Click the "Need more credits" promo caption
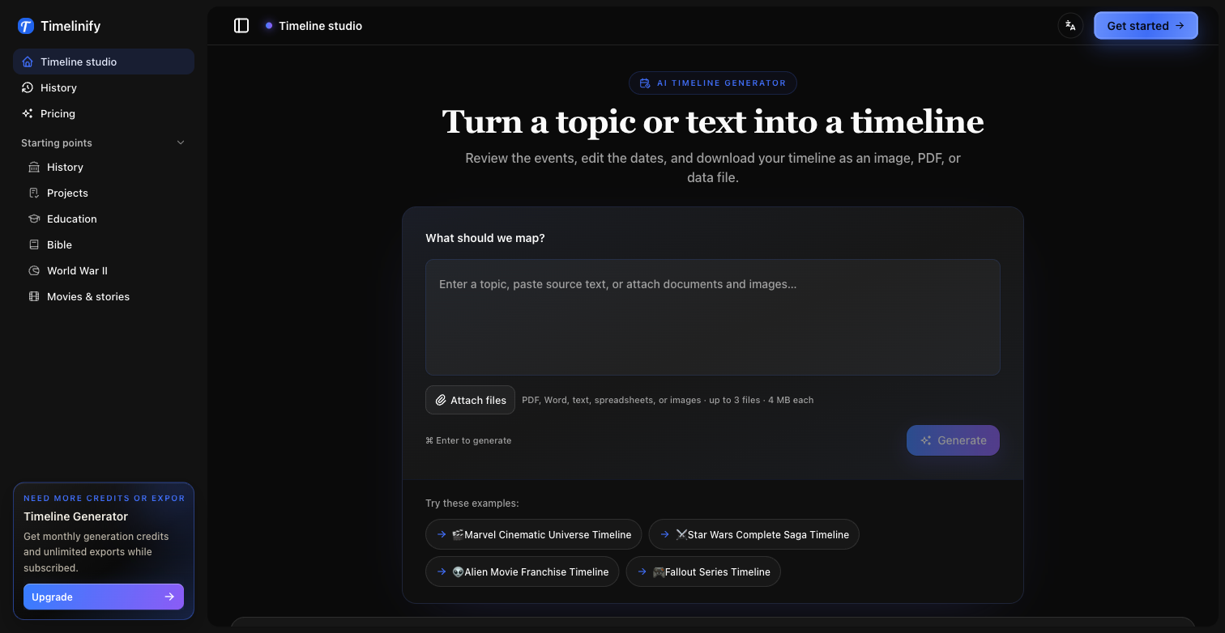This screenshot has height=633, width=1225. [104, 499]
